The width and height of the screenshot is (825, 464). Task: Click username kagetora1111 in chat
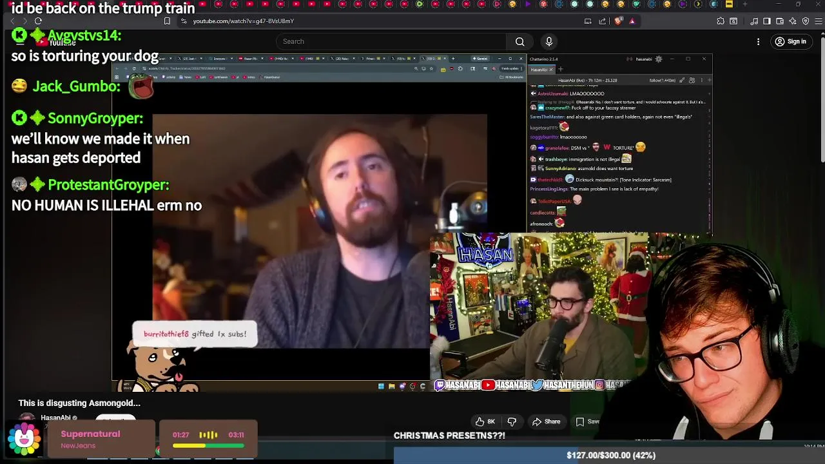click(543, 128)
